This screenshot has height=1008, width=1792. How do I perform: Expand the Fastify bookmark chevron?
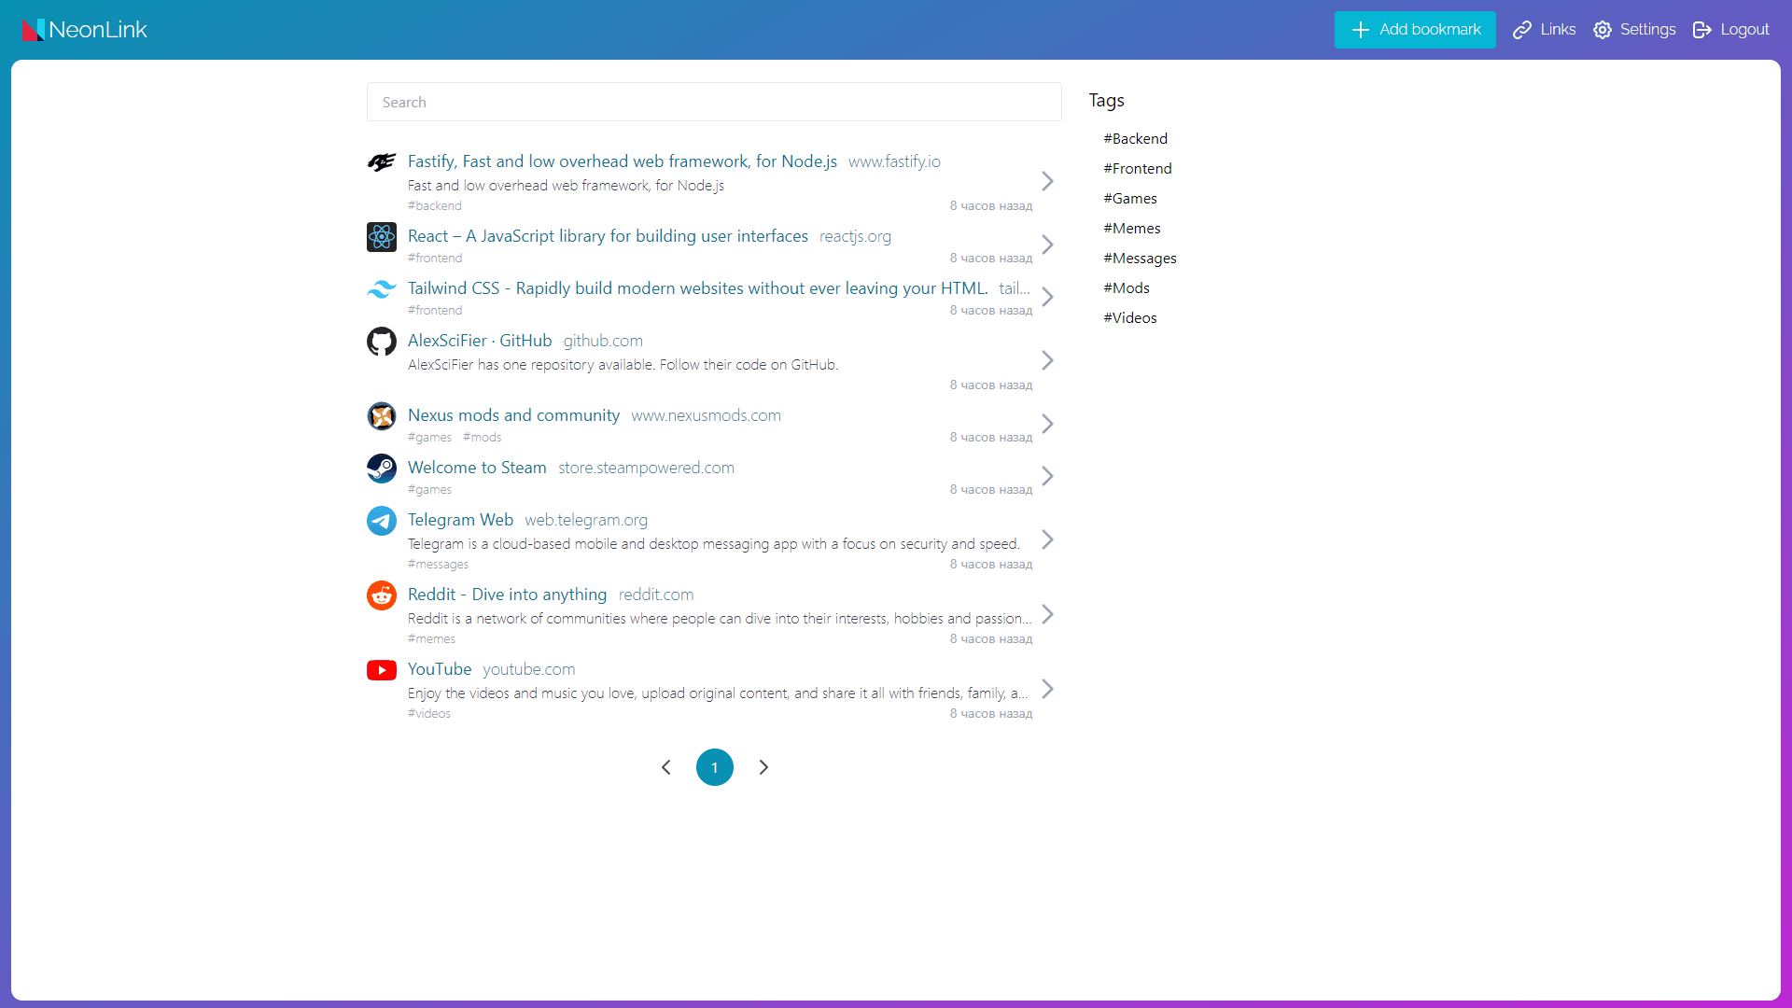pos(1047,181)
